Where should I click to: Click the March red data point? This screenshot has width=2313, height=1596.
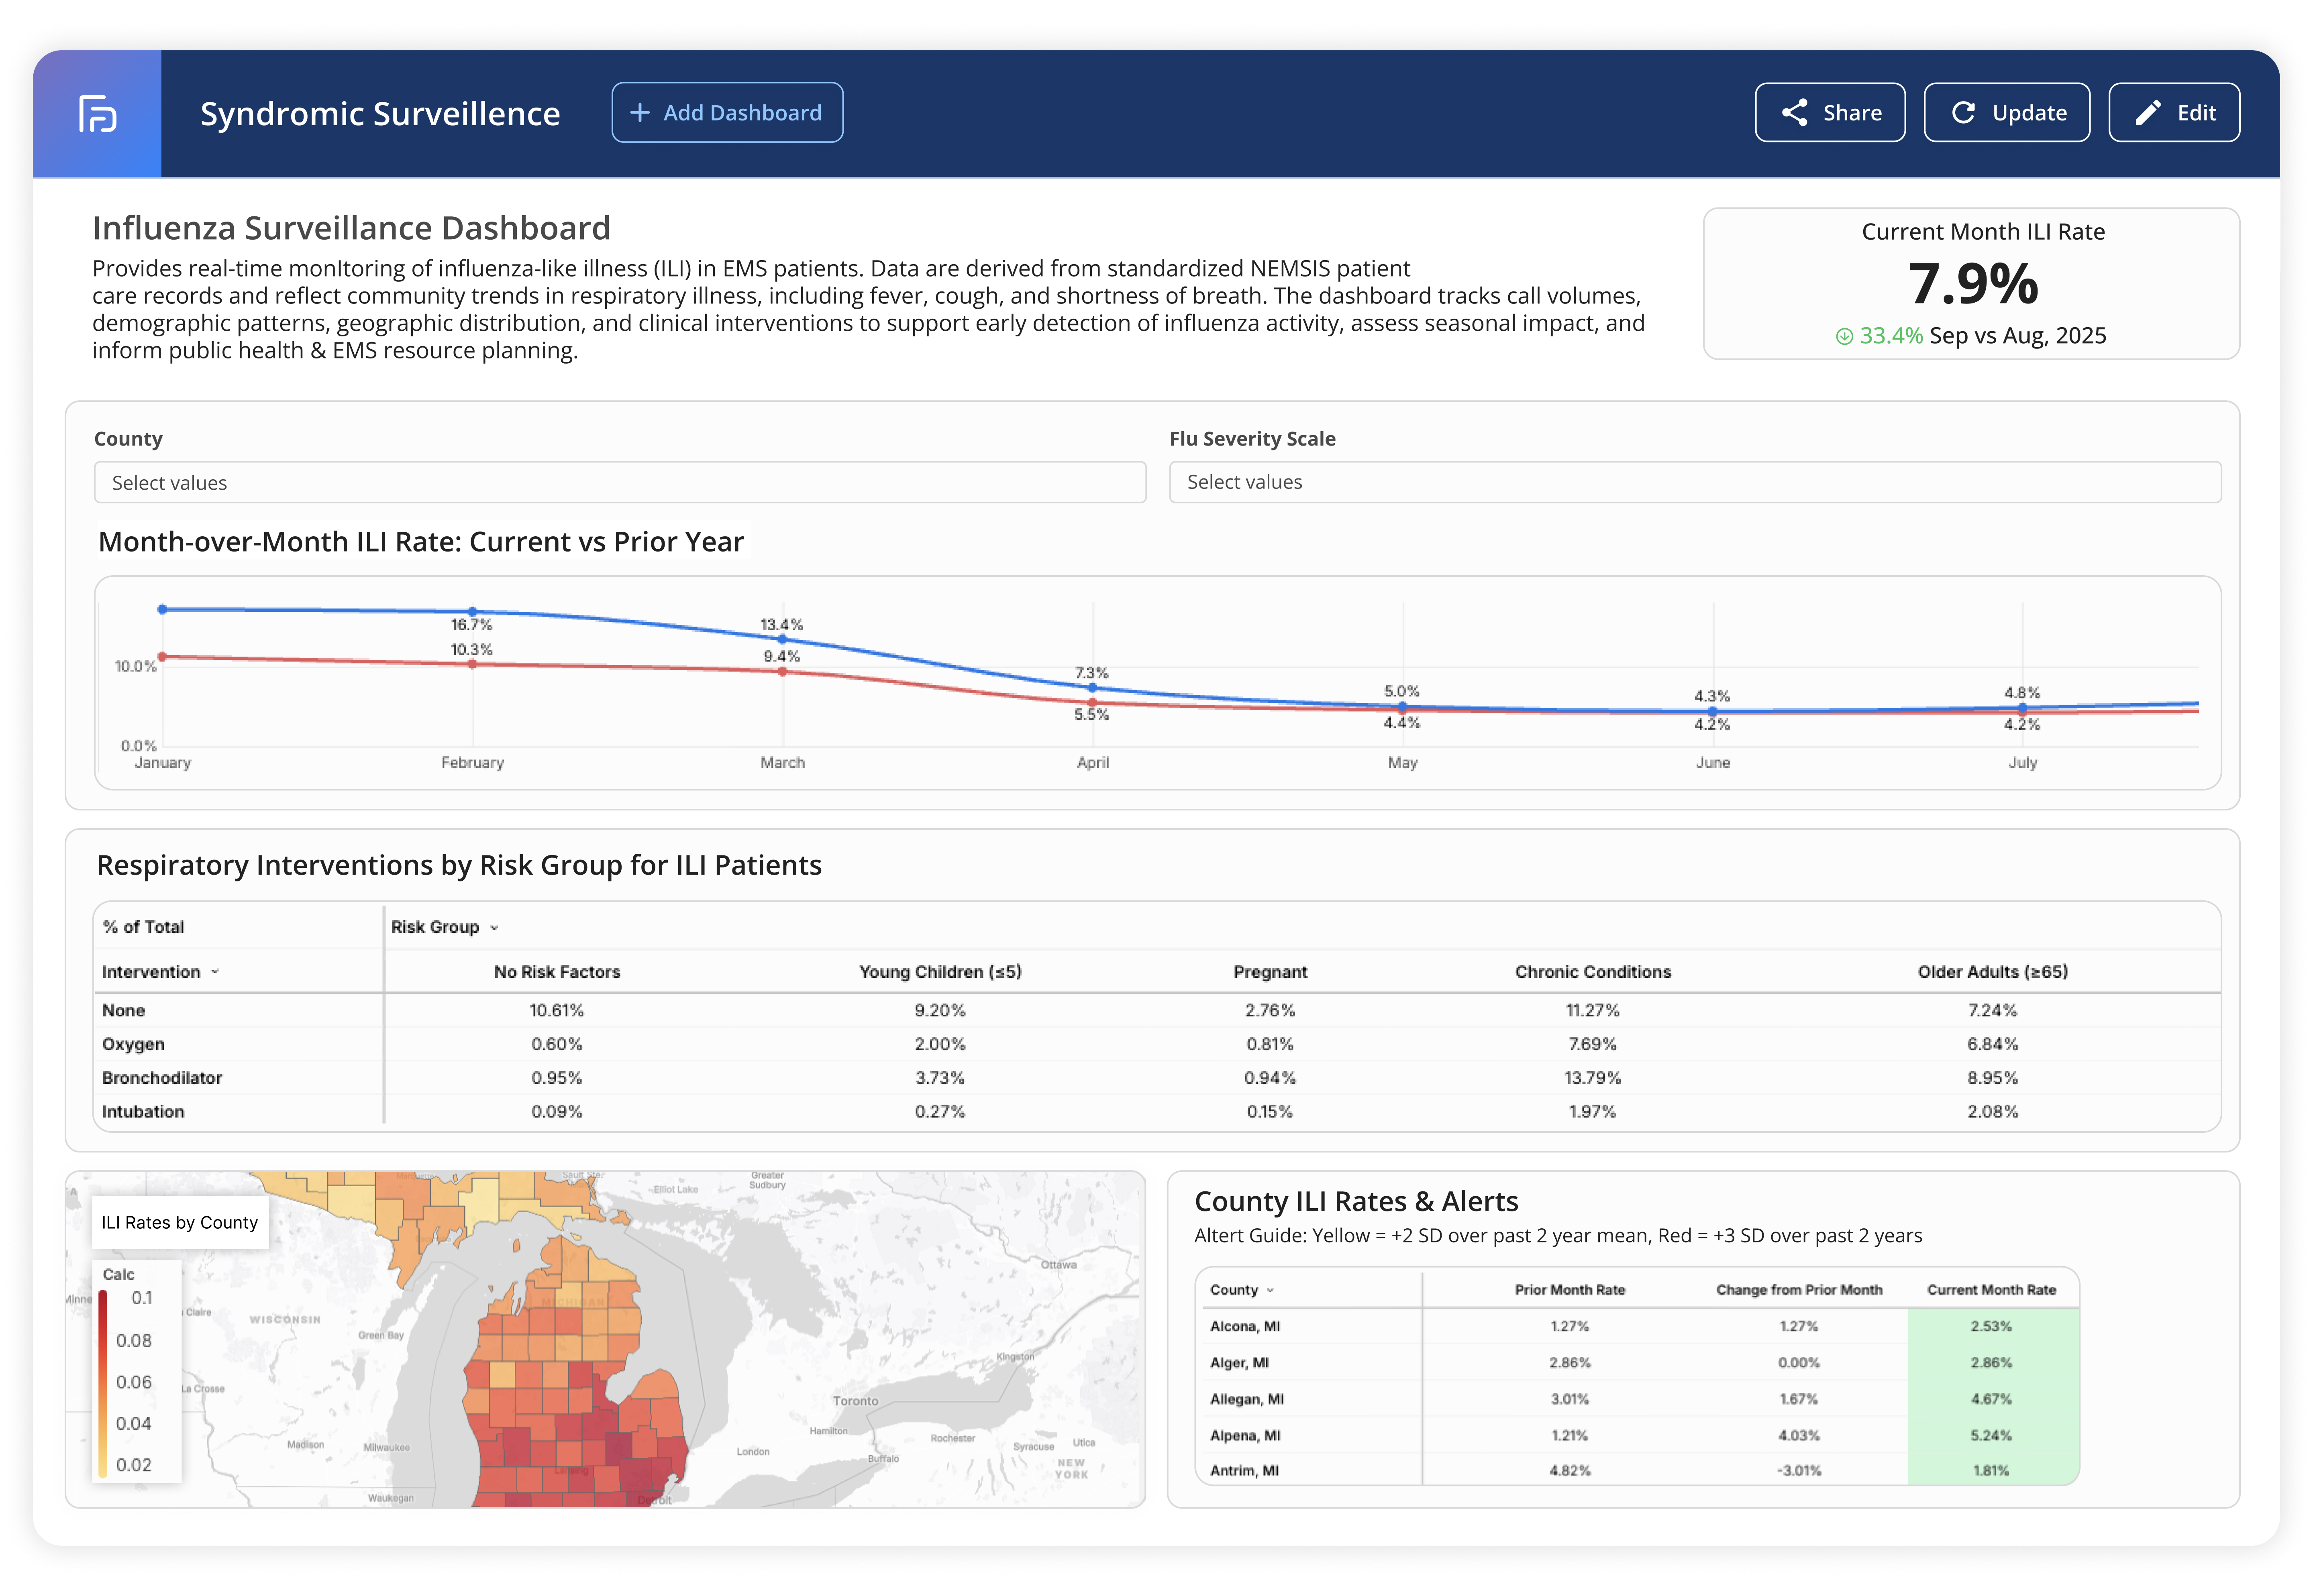pyautogui.click(x=782, y=672)
